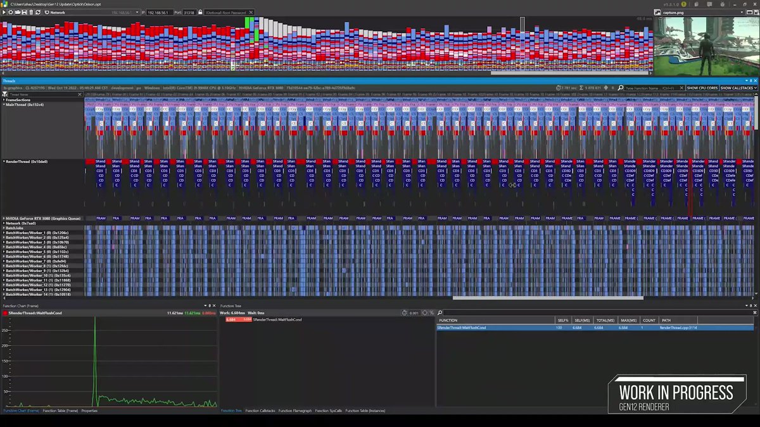Click the refresh arrows icon in toolbar
Image resolution: width=760 pixels, height=427 pixels.
tap(38, 12)
